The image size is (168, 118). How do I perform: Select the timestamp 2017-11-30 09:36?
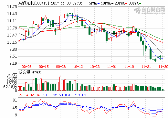pos(67,3)
